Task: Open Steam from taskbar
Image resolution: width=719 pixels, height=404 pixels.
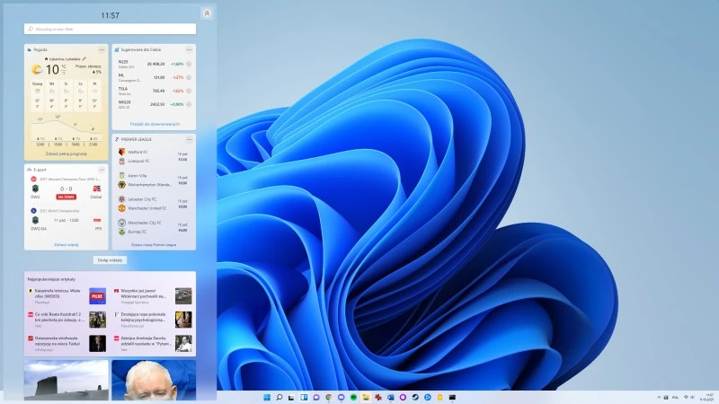Action: pos(415,397)
